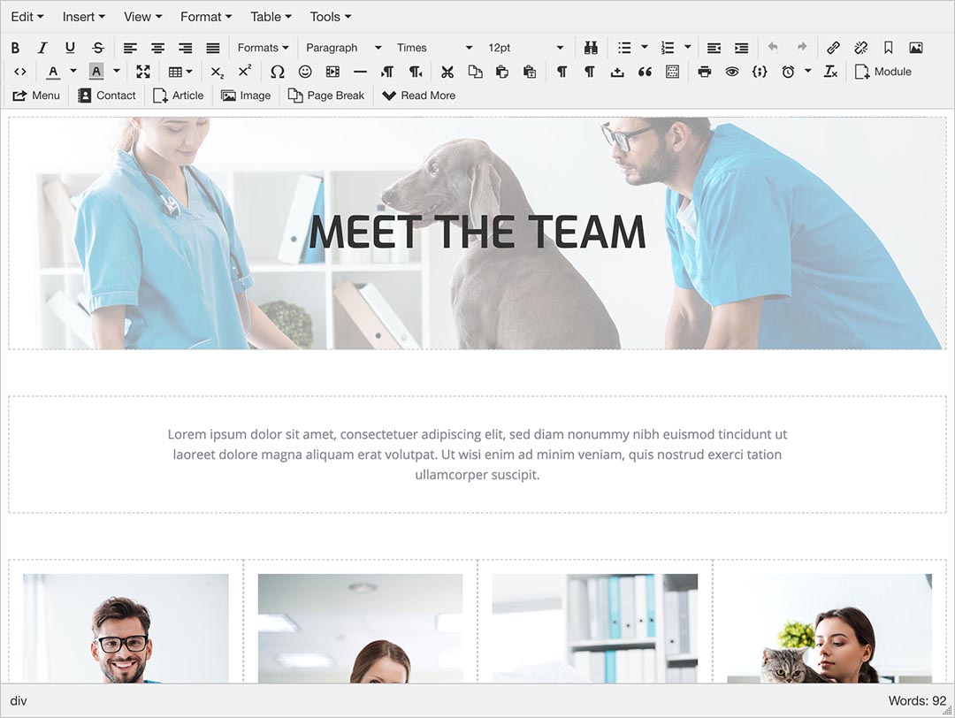Clear formatting with the Tx icon

[x=831, y=72]
